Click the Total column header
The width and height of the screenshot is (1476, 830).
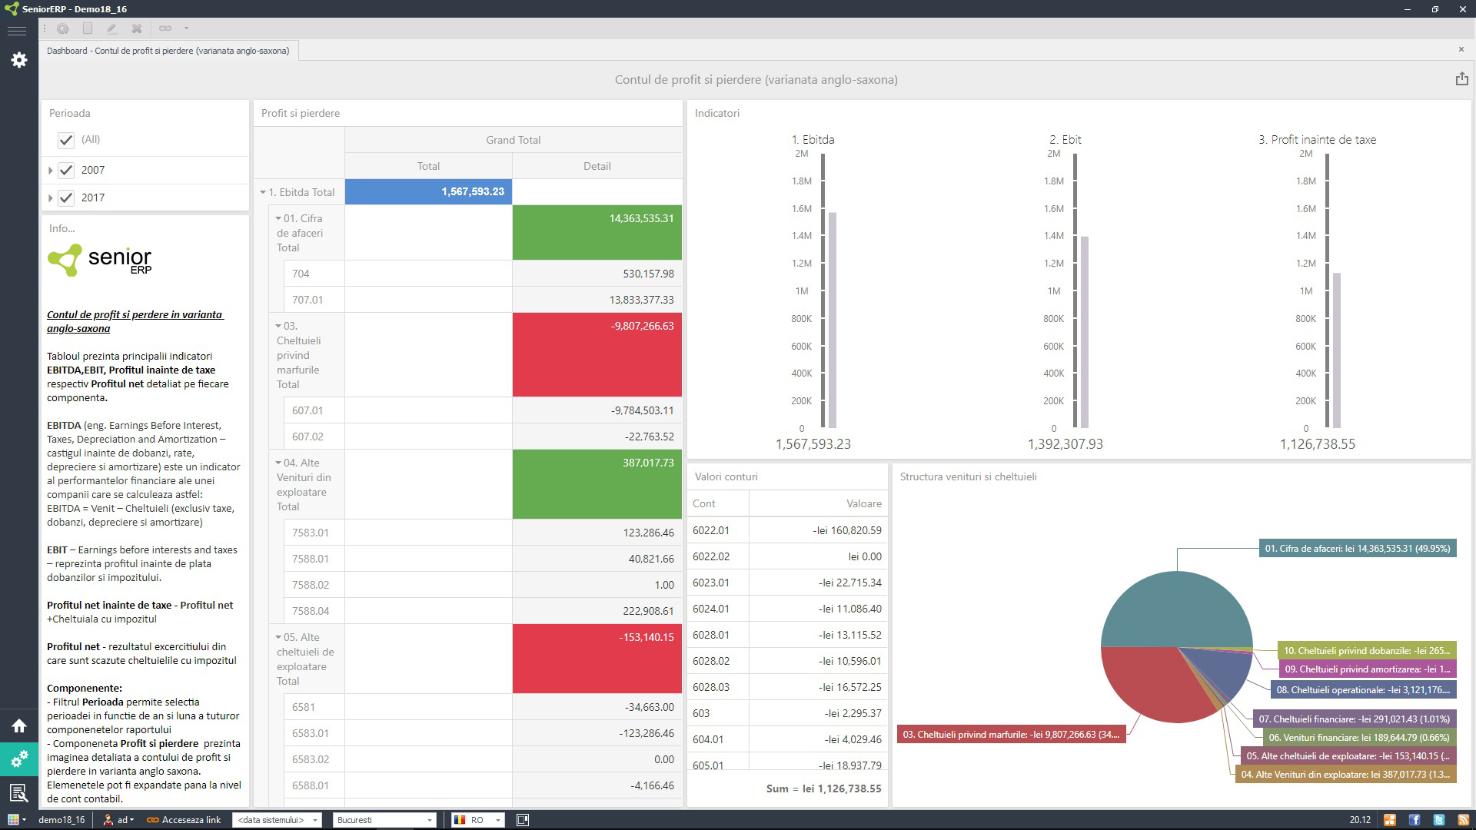[x=428, y=166]
